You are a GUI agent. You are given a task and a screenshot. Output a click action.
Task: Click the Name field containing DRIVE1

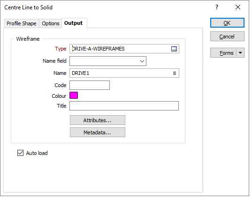121,73
